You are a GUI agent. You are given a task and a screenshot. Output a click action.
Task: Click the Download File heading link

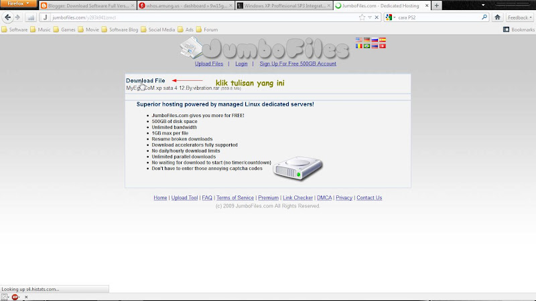click(x=145, y=80)
